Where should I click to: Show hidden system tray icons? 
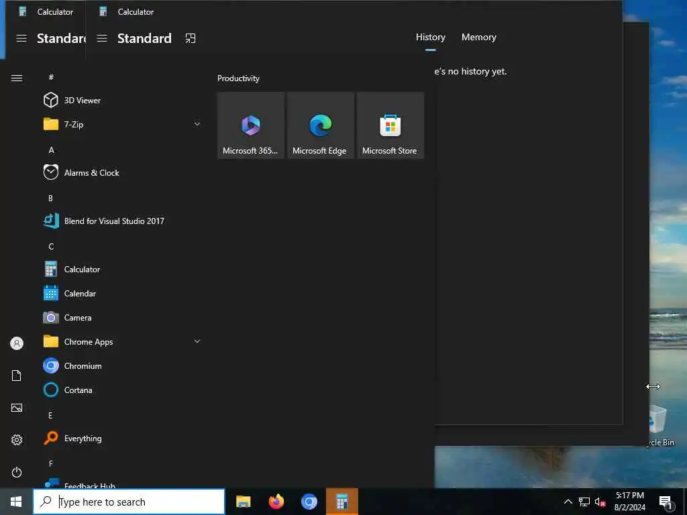(568, 502)
